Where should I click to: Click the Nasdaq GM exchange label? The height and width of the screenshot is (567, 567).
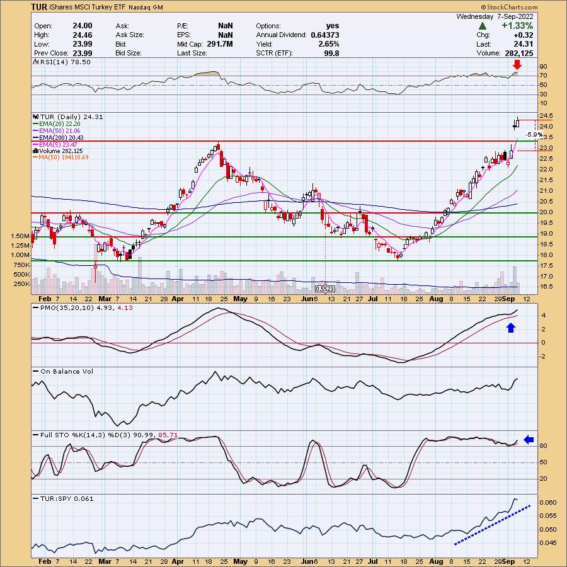pos(145,7)
